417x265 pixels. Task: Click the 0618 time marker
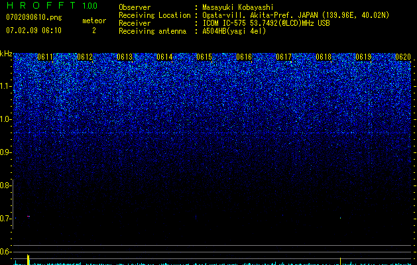(x=324, y=57)
